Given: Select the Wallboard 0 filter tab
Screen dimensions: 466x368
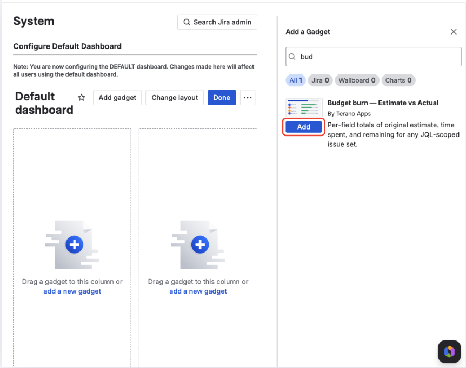Looking at the screenshot, I should (357, 80).
